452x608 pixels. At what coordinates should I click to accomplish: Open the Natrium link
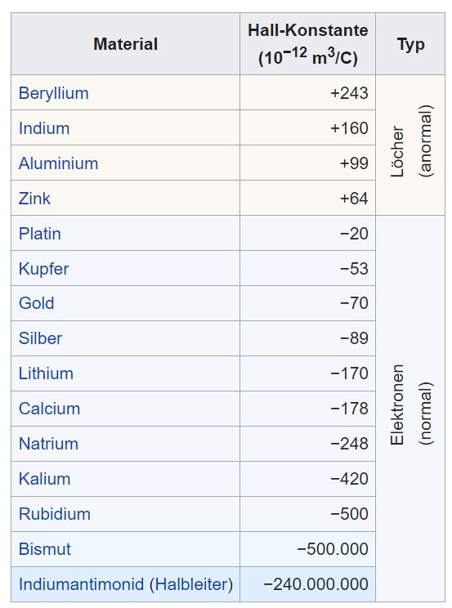[x=48, y=444]
